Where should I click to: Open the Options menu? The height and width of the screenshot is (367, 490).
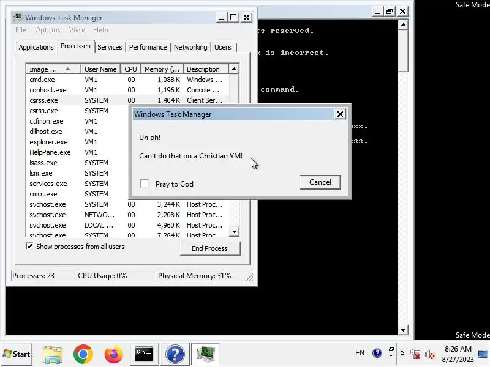click(48, 30)
